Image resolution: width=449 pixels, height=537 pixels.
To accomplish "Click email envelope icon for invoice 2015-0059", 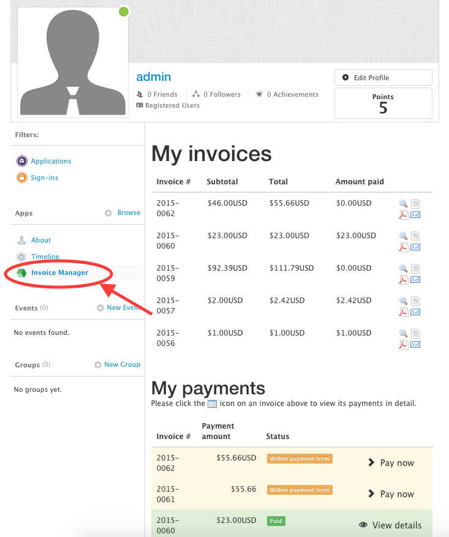I will pos(415,280).
